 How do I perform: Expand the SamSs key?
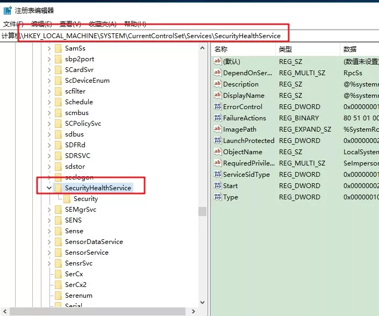pyautogui.click(x=49, y=48)
